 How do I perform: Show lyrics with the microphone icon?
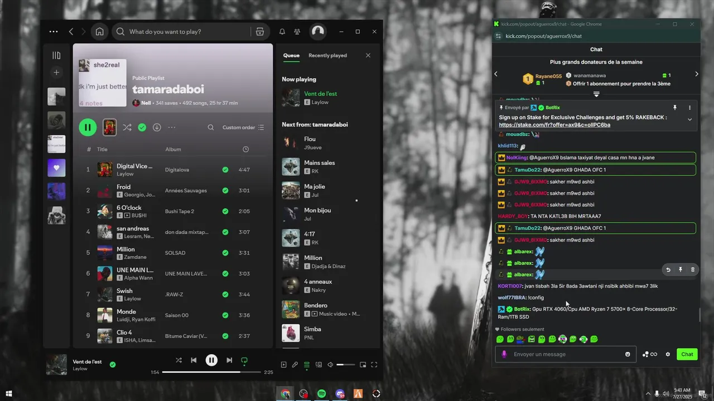[x=295, y=365]
